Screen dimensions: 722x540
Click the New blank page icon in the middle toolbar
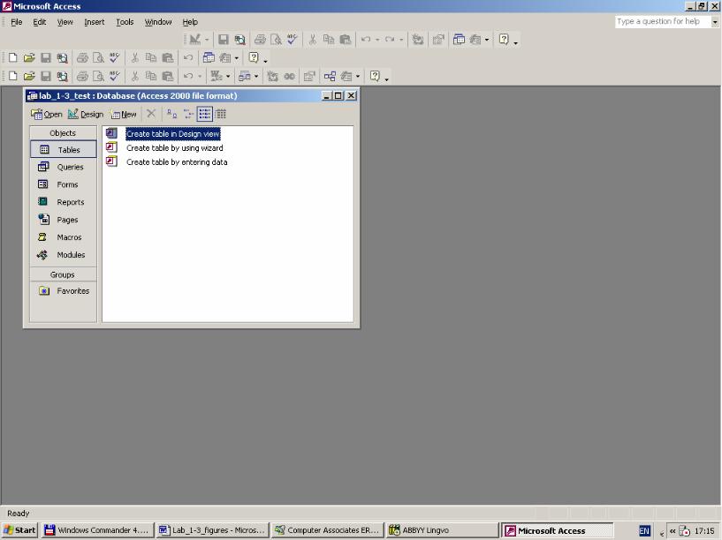(13, 58)
